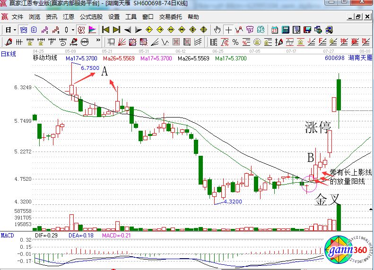Toggle the crosshair cursor mode

coord(228,29)
